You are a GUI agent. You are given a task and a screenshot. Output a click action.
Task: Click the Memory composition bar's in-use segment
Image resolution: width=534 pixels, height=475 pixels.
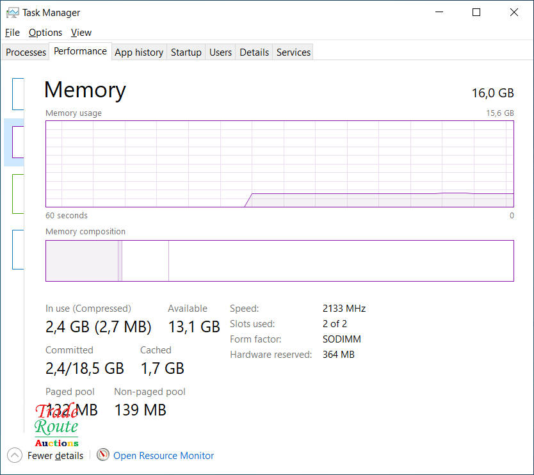tap(82, 261)
